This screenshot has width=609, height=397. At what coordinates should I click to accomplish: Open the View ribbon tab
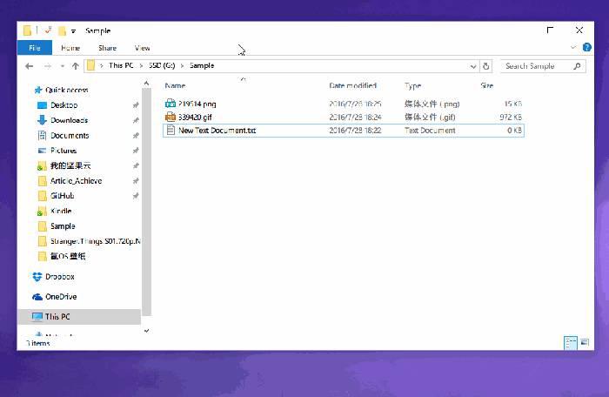pyautogui.click(x=142, y=48)
